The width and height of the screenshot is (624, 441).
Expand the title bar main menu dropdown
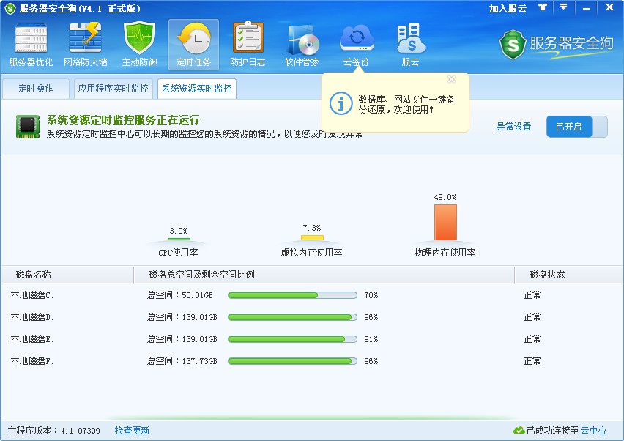tap(563, 7)
